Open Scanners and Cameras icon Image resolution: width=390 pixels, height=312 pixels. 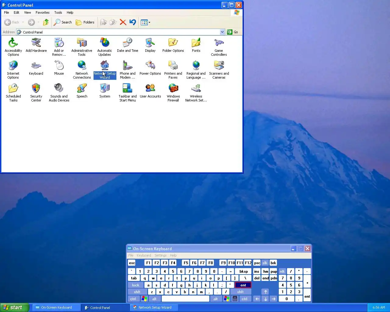(219, 69)
